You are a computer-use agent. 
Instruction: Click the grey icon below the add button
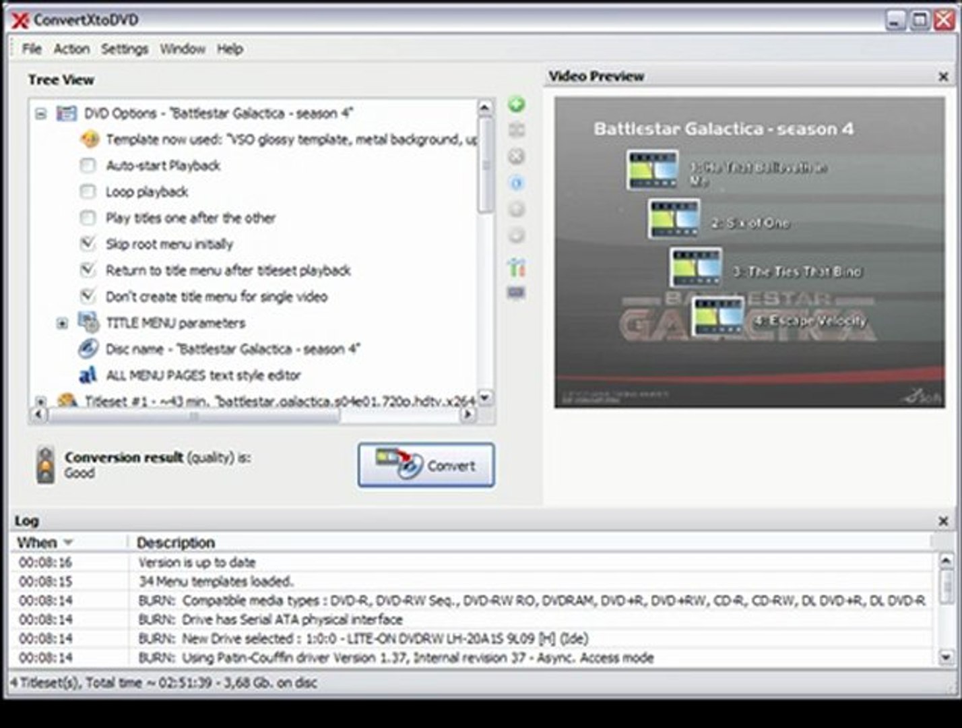(x=517, y=130)
